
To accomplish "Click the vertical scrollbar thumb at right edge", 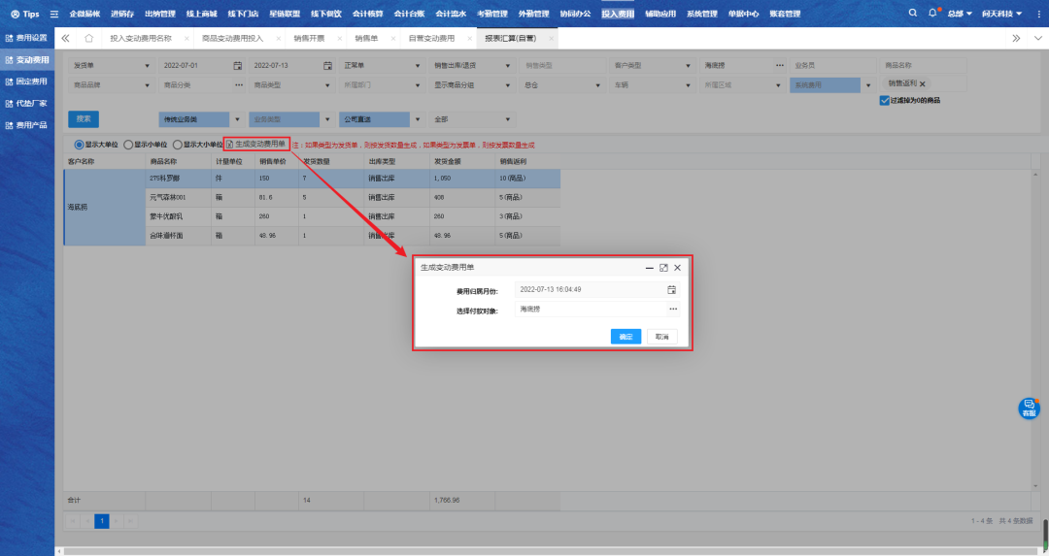I will pos(1045,532).
